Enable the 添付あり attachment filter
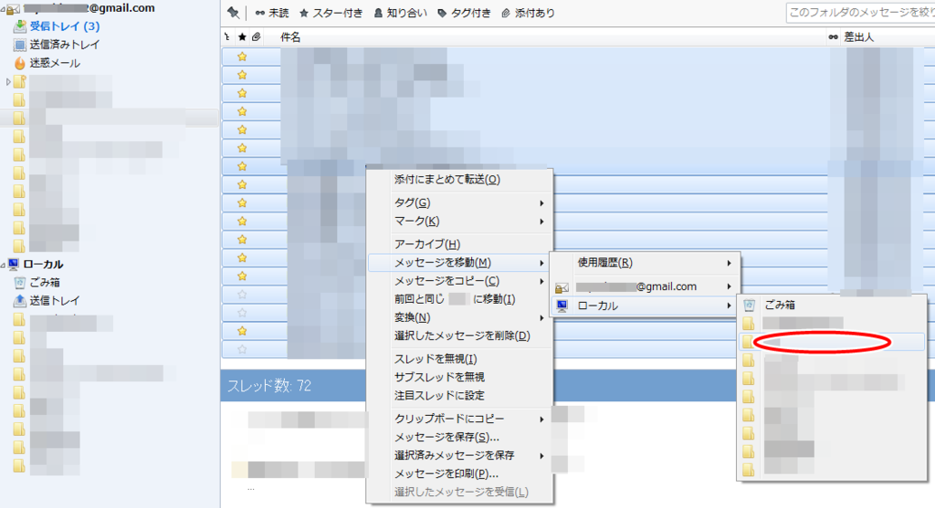Screen dimensions: 935x508 tap(528, 13)
